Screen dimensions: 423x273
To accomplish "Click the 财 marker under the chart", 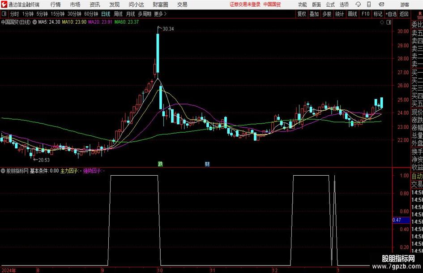I will pos(207,164).
